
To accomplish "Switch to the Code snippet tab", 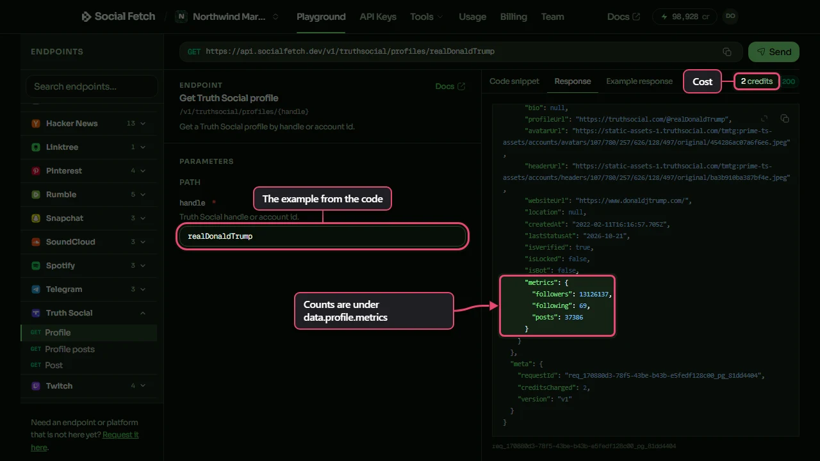I will (x=514, y=81).
